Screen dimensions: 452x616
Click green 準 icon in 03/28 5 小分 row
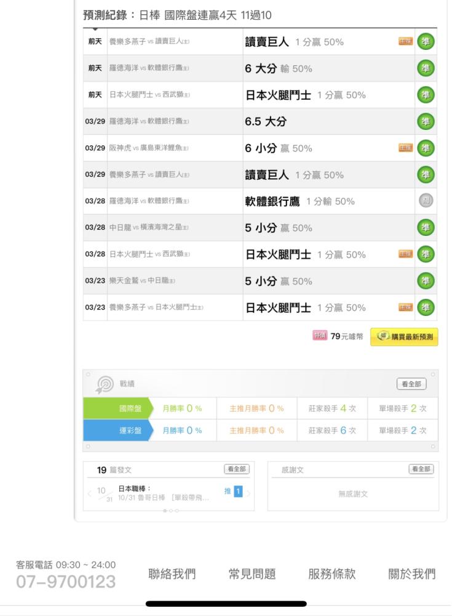[x=426, y=227]
